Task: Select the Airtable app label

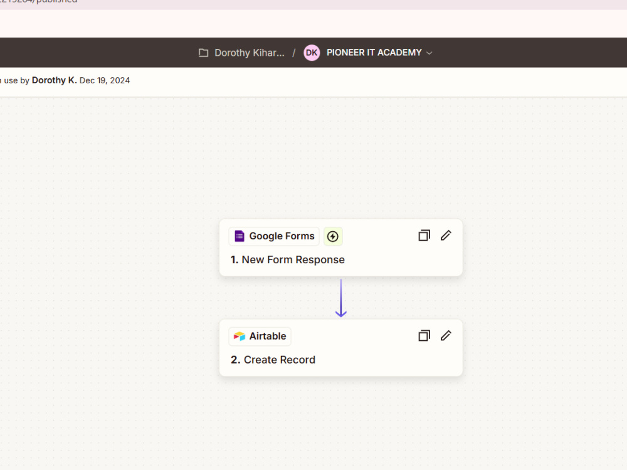Action: (268, 336)
